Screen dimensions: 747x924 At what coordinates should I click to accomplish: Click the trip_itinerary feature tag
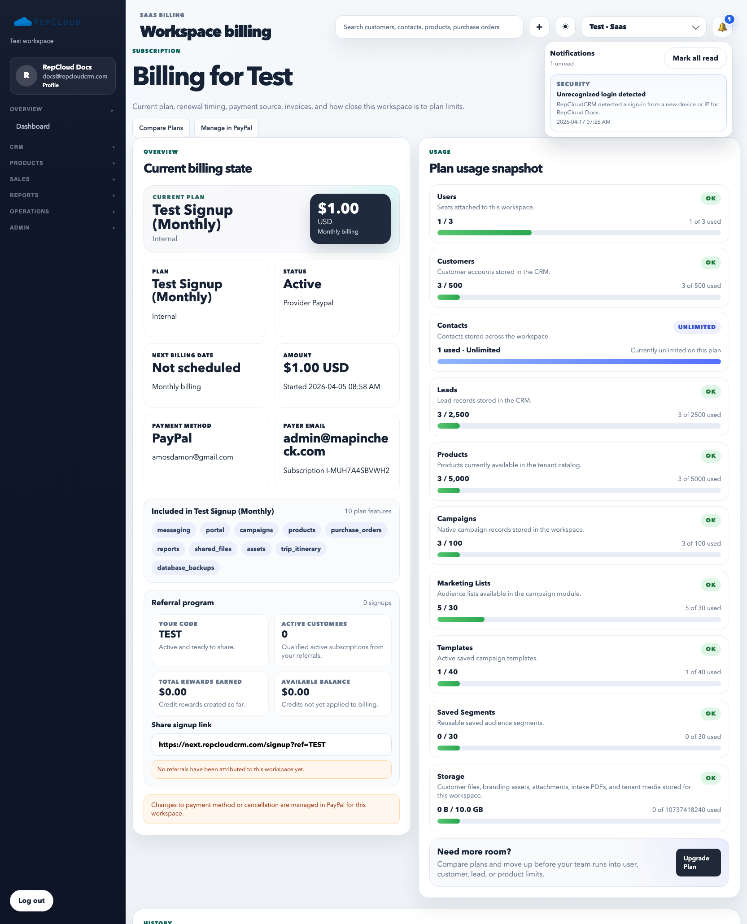tap(301, 549)
